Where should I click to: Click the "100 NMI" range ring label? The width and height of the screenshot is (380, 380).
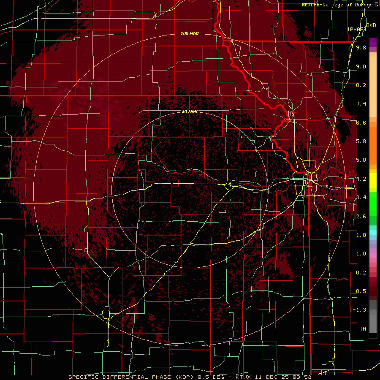[x=190, y=33]
